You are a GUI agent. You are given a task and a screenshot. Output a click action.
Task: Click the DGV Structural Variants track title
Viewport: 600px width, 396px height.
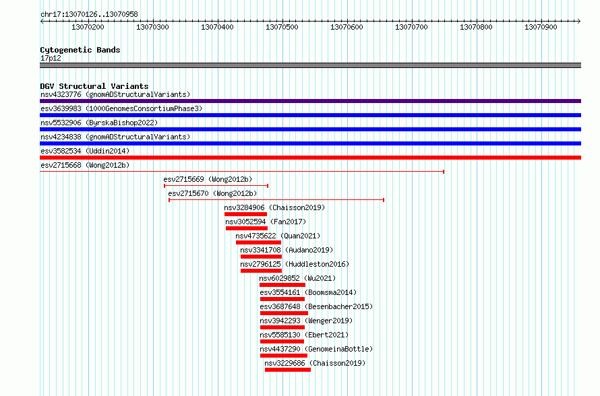[94, 86]
